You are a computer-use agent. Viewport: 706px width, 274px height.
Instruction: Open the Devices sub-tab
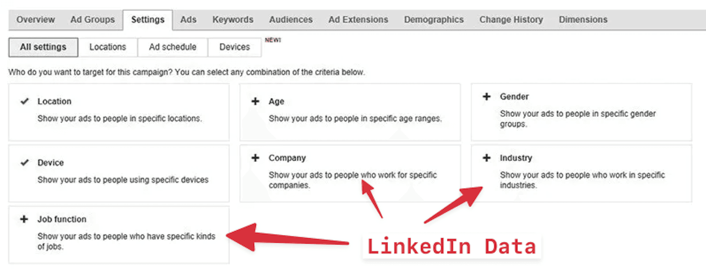pyautogui.click(x=234, y=47)
